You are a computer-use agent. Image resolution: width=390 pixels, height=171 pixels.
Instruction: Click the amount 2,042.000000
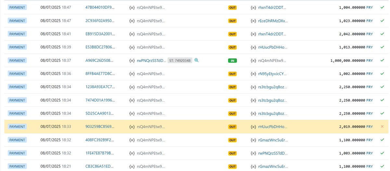point(352,34)
